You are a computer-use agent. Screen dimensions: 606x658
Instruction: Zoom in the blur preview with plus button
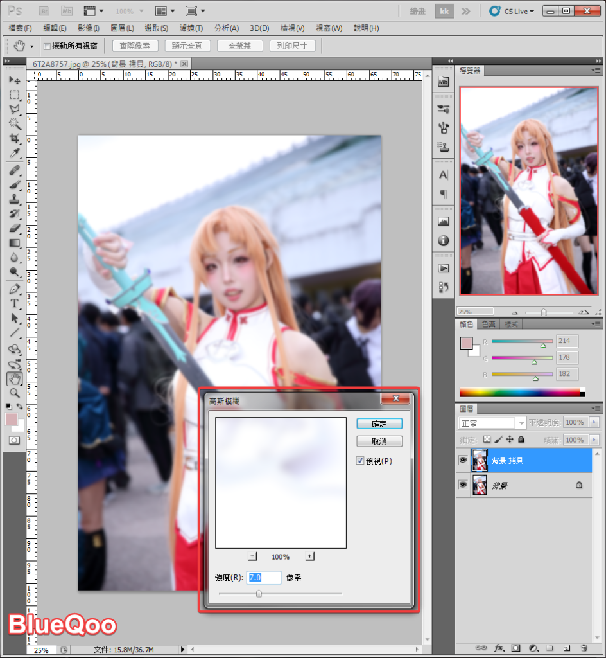(310, 556)
